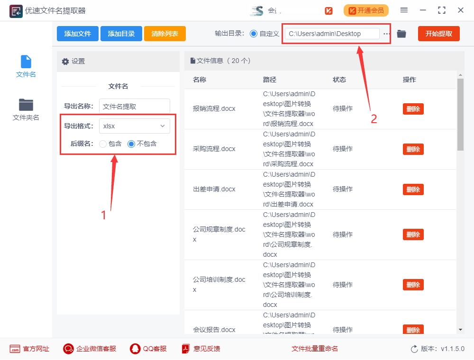Click the 设置 gear icon
The image size is (474, 360).
[65, 61]
